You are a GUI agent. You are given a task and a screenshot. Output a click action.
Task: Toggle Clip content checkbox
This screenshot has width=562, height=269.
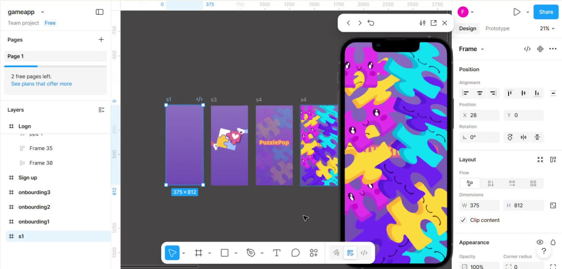(464, 220)
